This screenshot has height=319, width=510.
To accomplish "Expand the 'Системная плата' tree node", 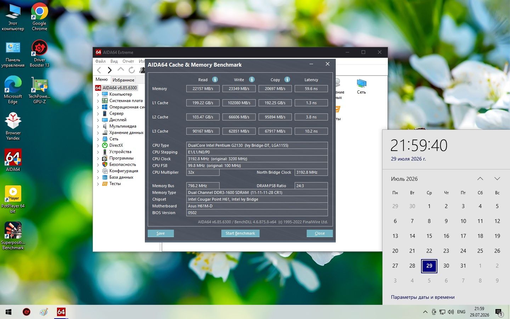I will (x=98, y=101).
